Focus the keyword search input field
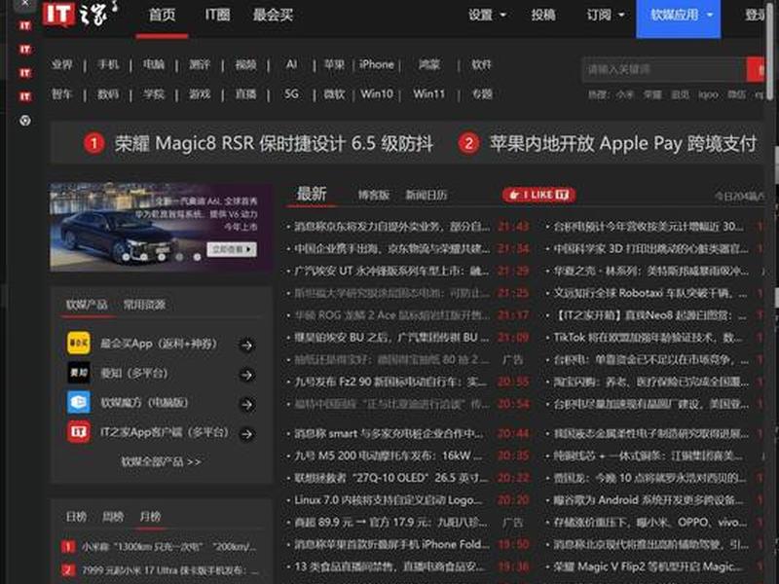The image size is (779, 584). tap(664, 69)
